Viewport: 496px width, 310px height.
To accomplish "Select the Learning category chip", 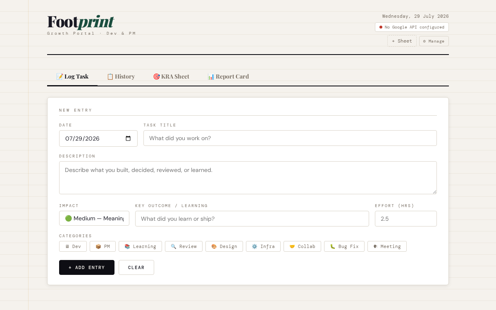I will (140, 246).
